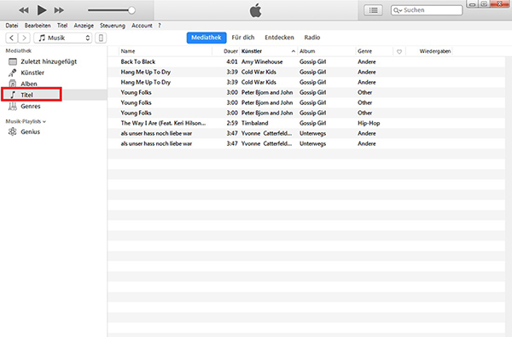Go back with the left arrow button
512x337 pixels.
[12, 38]
